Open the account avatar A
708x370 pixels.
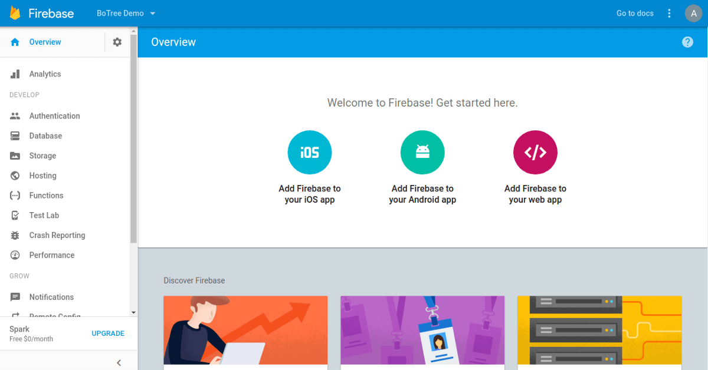click(x=693, y=13)
